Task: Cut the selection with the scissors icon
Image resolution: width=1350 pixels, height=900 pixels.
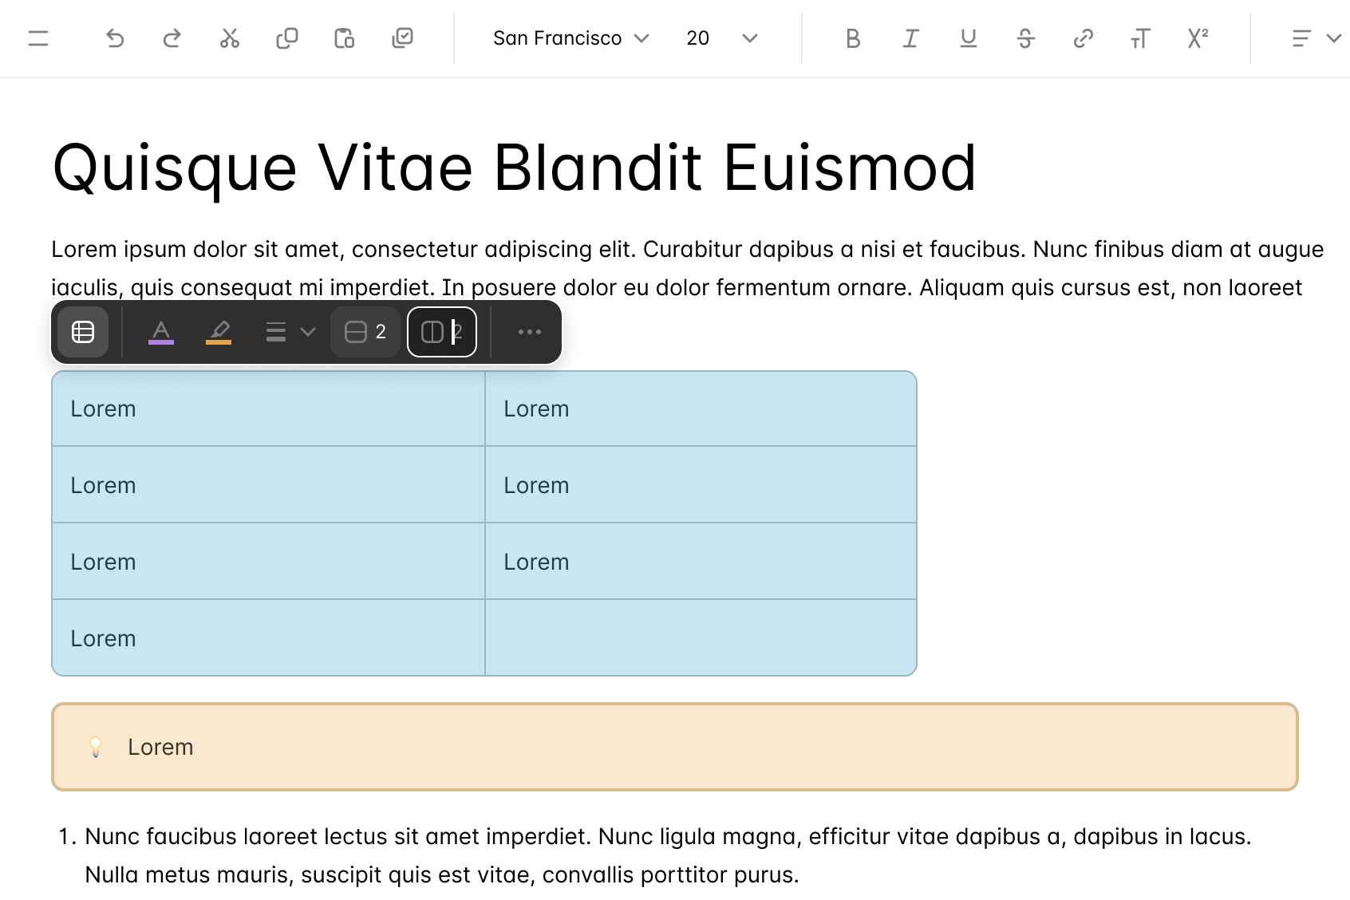Action: pos(229,38)
